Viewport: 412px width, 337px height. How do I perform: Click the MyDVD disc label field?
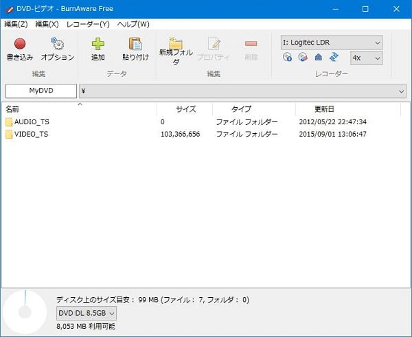pyautogui.click(x=41, y=91)
